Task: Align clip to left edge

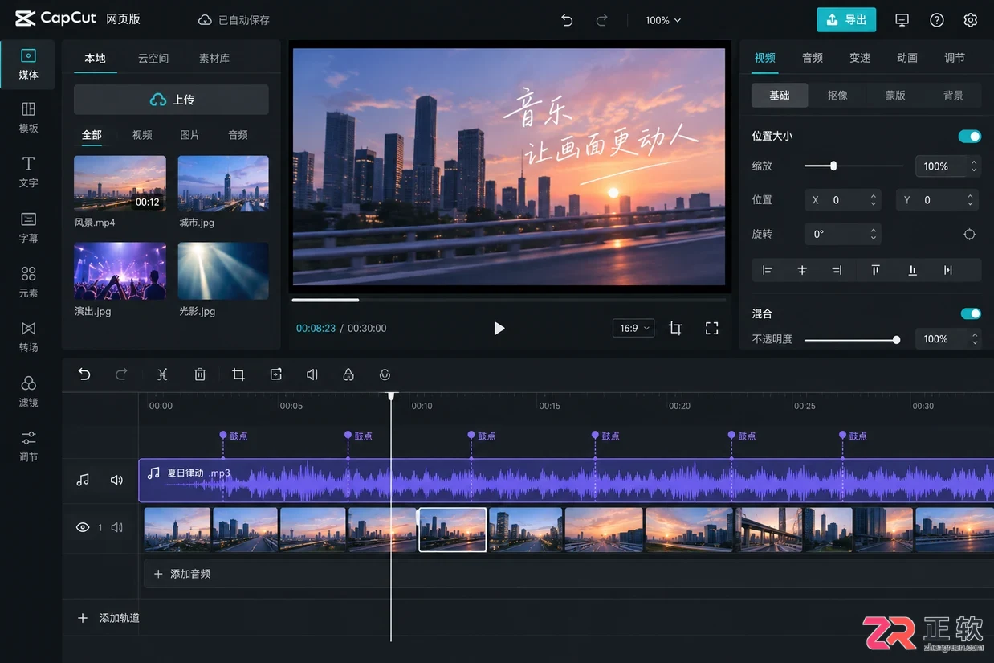Action: pyautogui.click(x=767, y=270)
